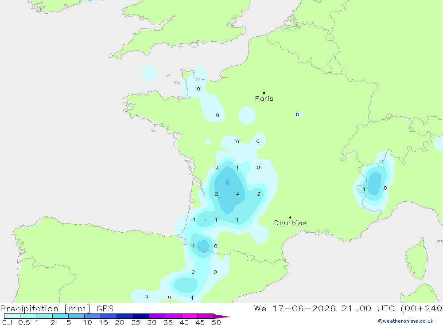
Task: Click the 'GFS' model label
Action: click(105, 308)
